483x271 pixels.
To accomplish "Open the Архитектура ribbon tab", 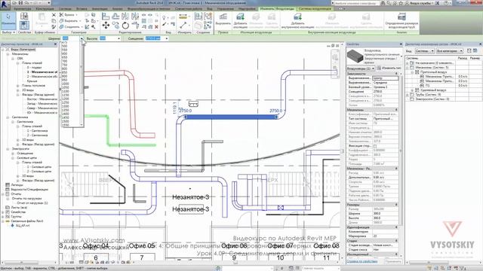I will click(22, 9).
